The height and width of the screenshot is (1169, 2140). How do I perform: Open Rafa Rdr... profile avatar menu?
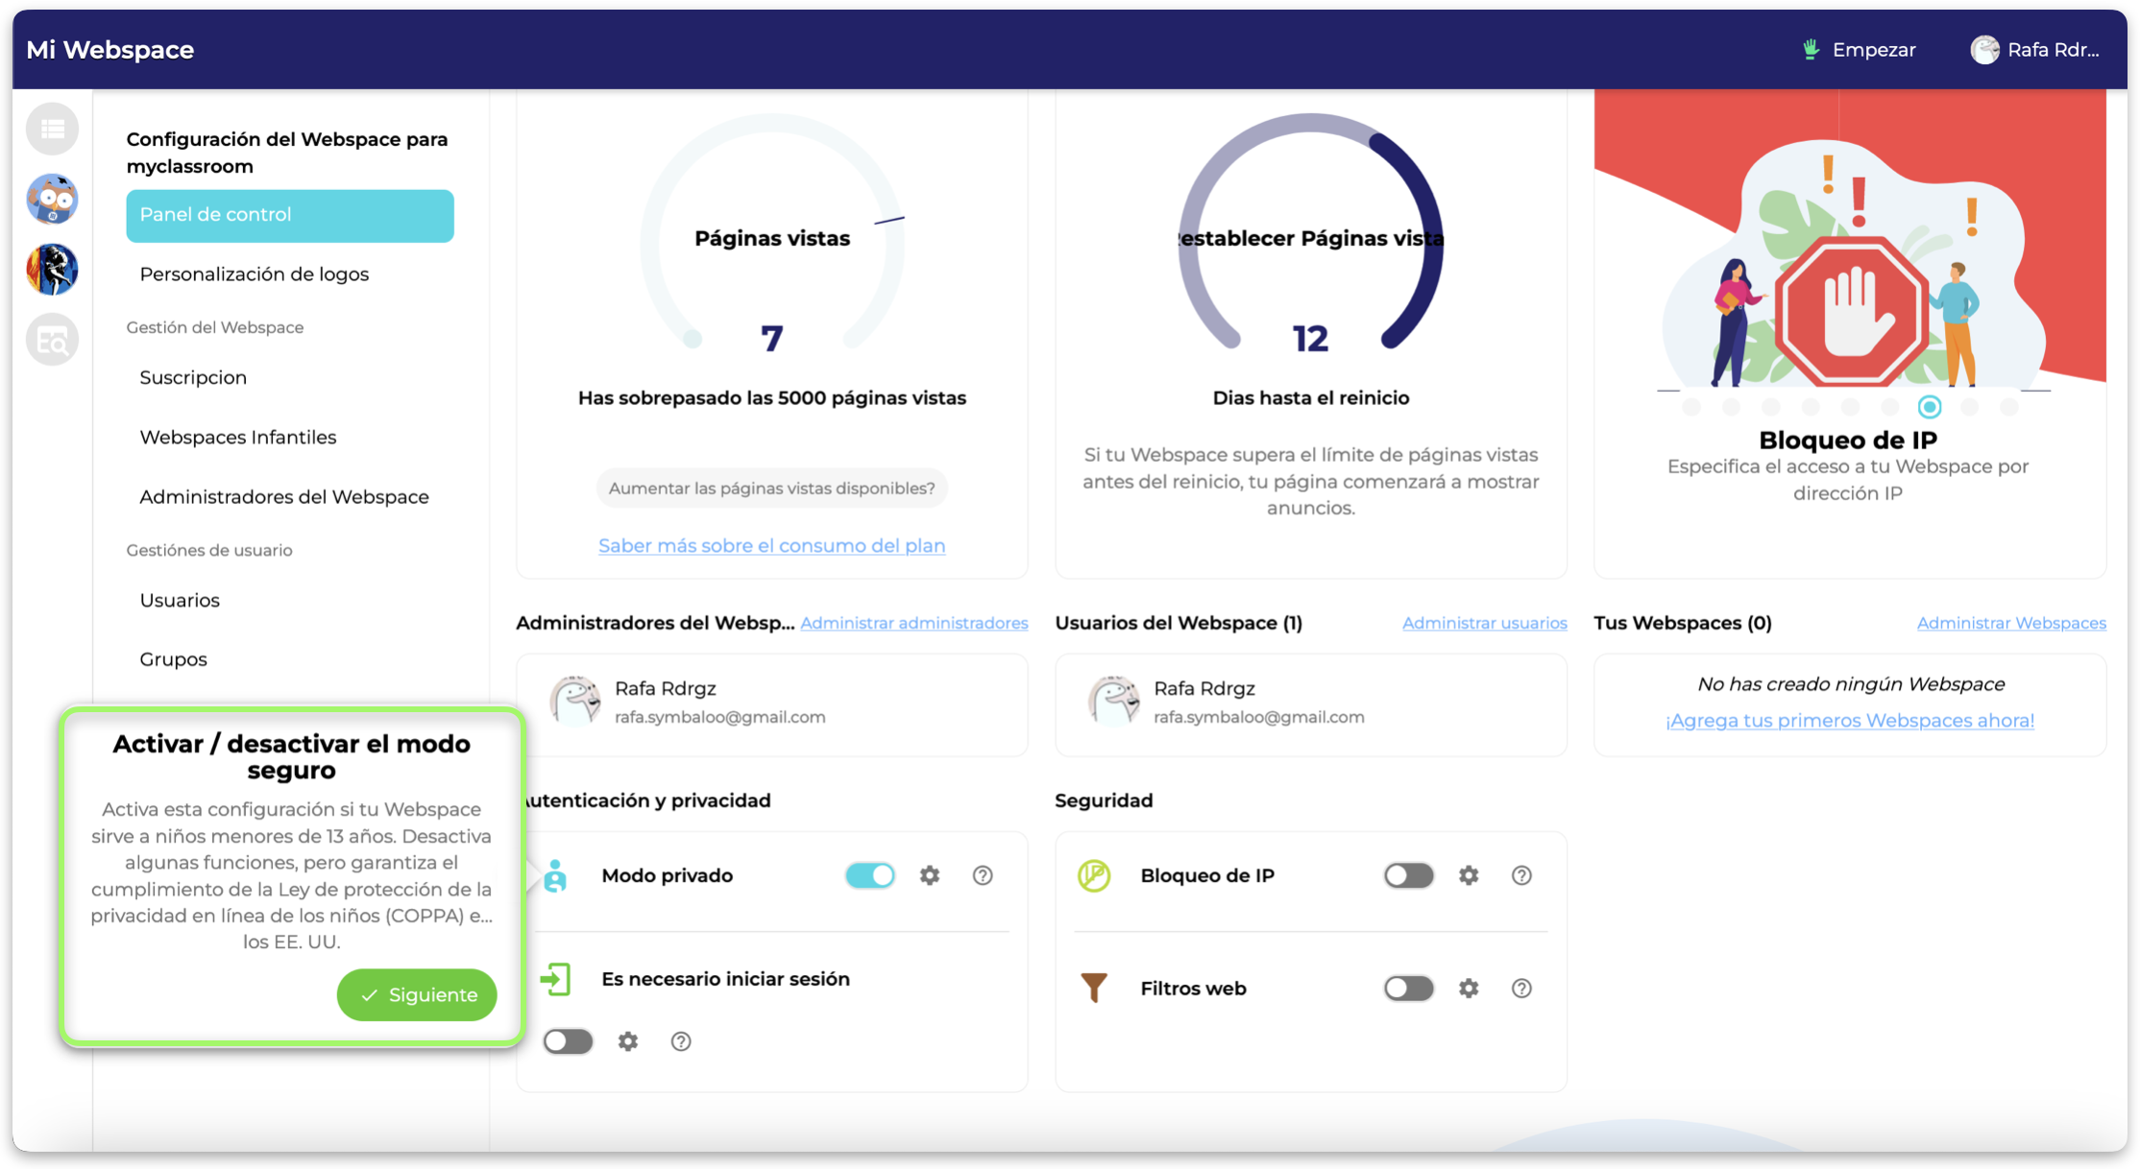click(1984, 50)
